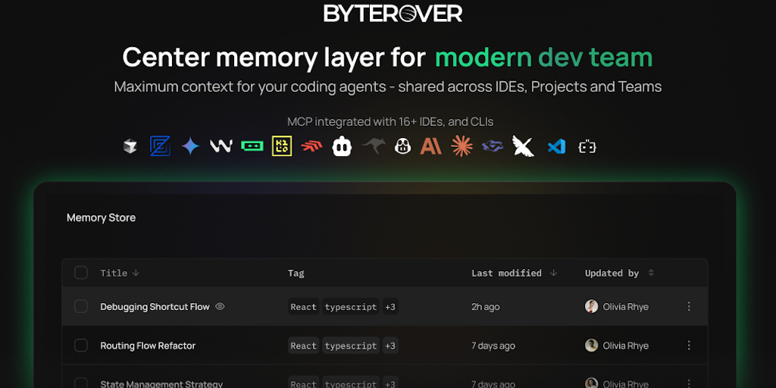This screenshot has width=776, height=388.
Task: Sort by the Title column arrow
Action: (x=136, y=273)
